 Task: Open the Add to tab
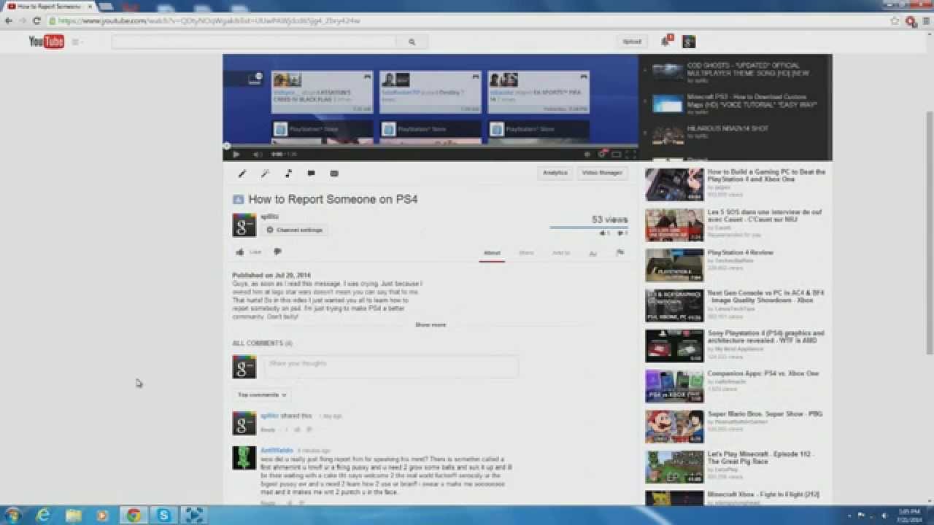coord(561,253)
